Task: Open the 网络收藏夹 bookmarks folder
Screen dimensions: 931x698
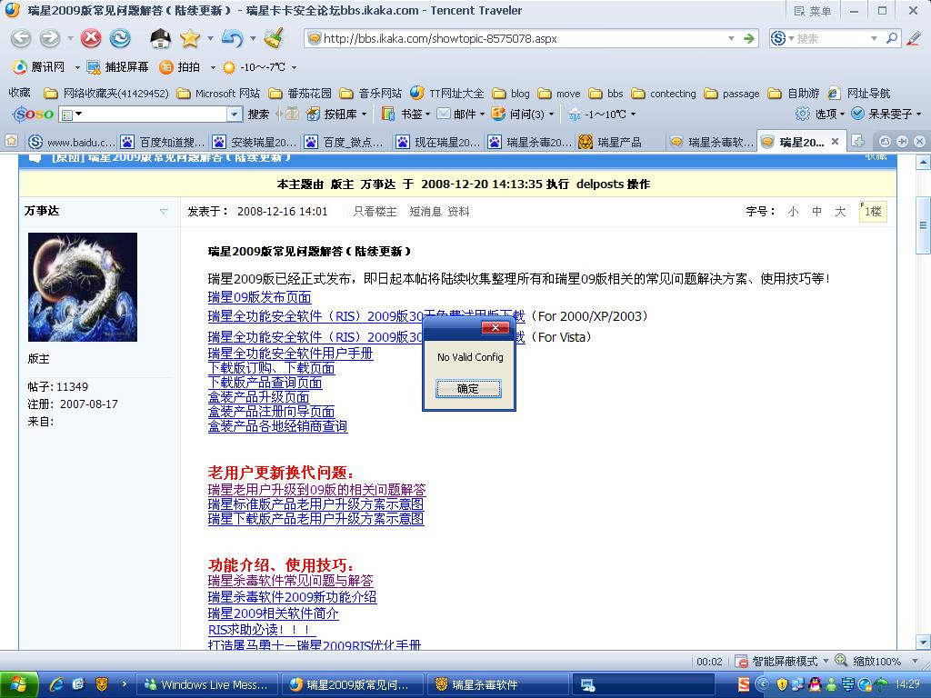Action: 107,94
